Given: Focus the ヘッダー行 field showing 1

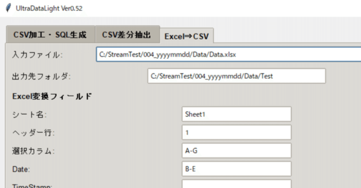Looking at the screenshot, I should pos(236,132).
